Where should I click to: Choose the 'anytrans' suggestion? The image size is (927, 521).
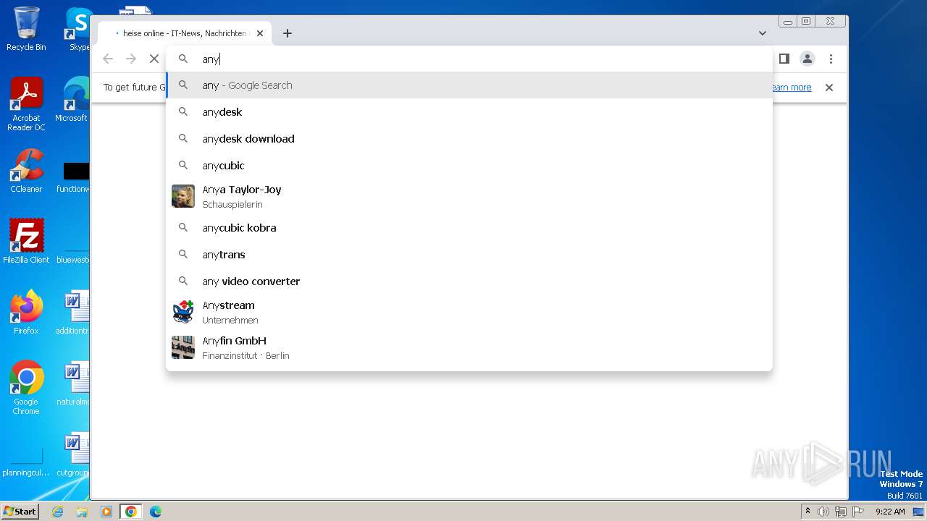[x=469, y=255]
